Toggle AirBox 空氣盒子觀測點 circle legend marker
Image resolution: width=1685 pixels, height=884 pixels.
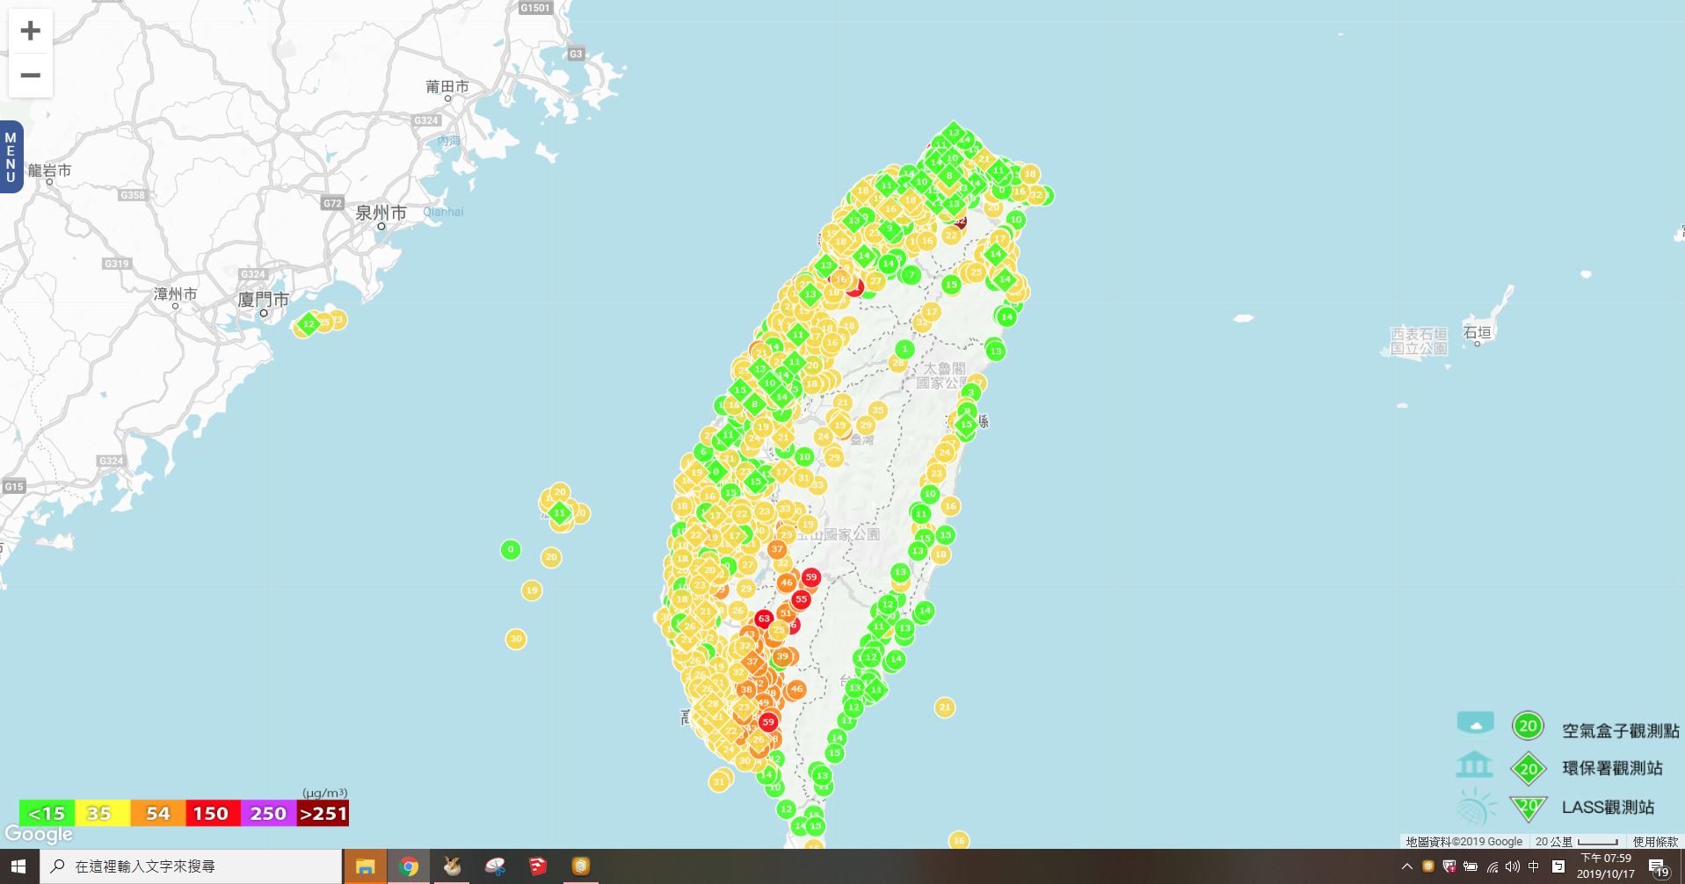pyautogui.click(x=1528, y=726)
